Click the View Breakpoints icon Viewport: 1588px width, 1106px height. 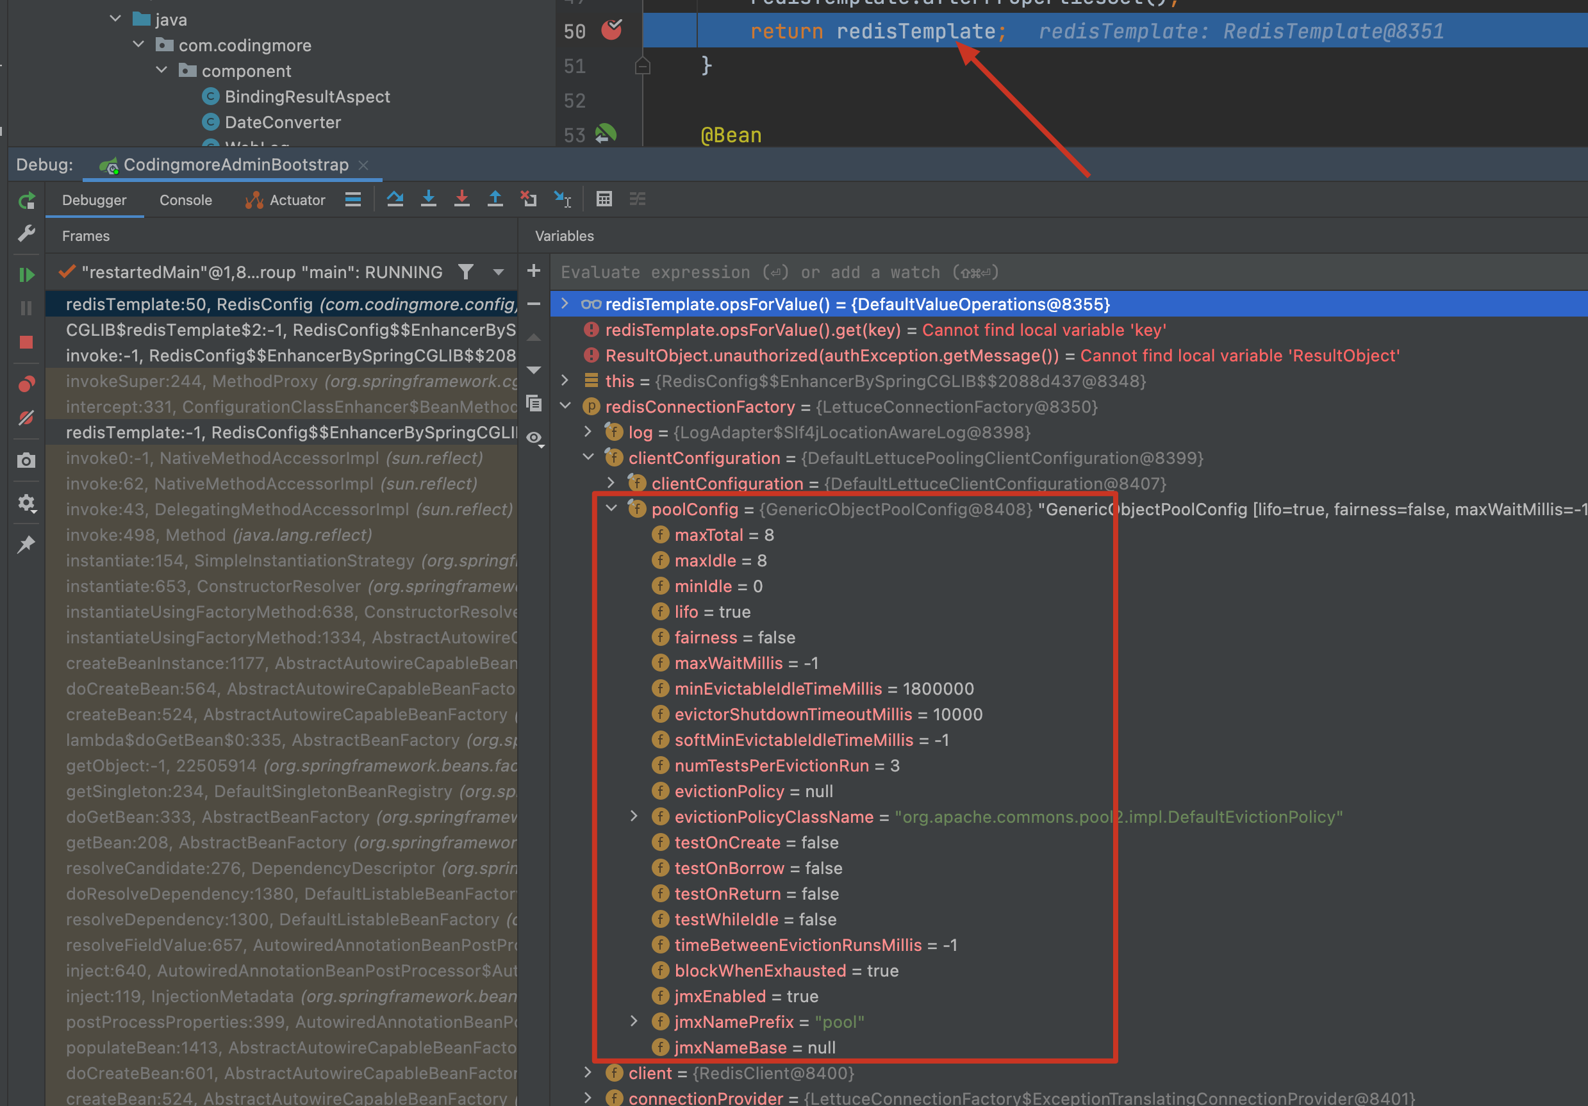click(26, 384)
